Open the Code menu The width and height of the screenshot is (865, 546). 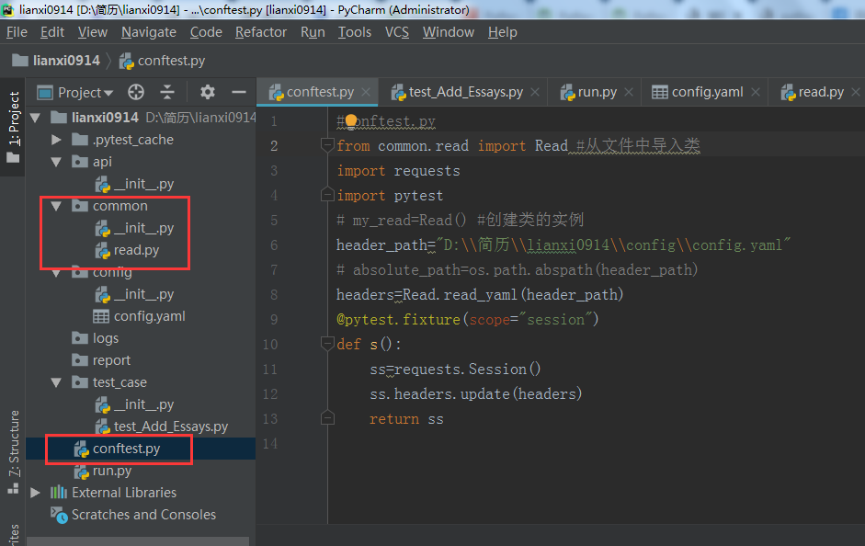pos(206,32)
